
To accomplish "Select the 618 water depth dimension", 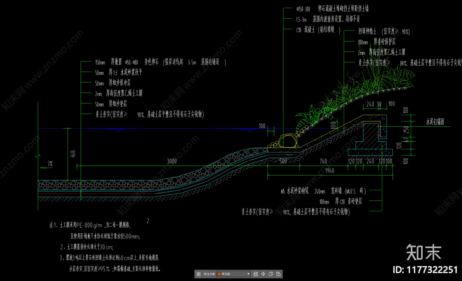I will click(x=73, y=154).
